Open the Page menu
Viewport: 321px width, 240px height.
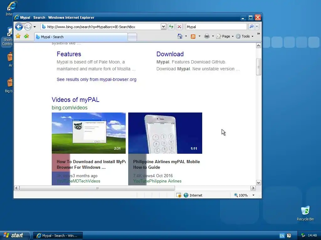(x=225, y=36)
